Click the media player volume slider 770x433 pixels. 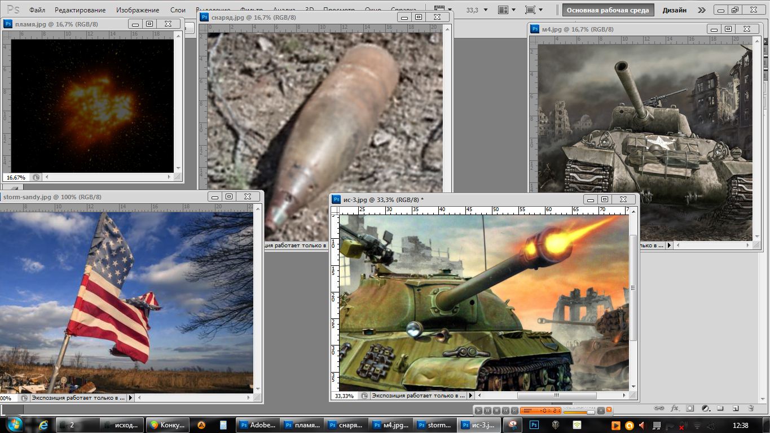[579, 412]
